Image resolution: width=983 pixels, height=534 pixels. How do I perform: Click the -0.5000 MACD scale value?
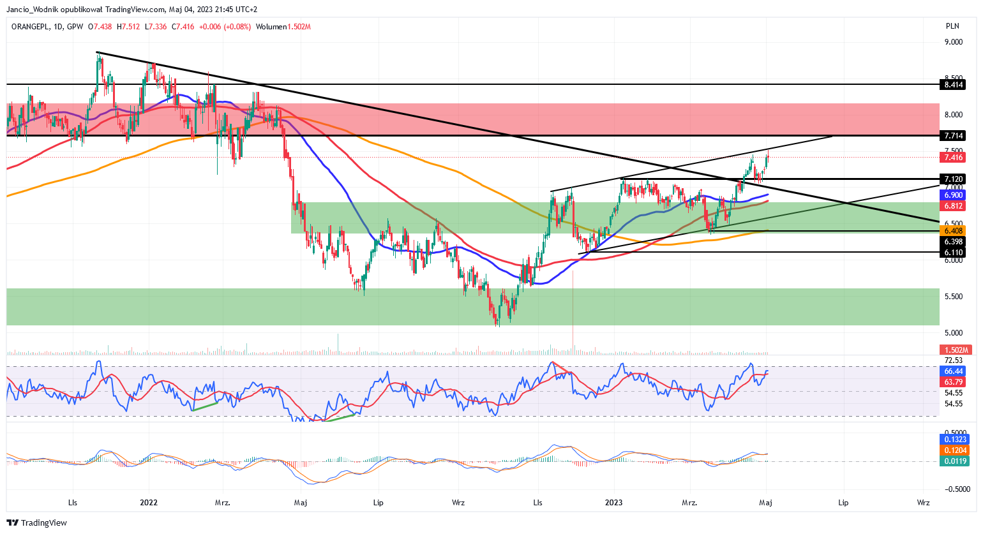click(x=957, y=489)
